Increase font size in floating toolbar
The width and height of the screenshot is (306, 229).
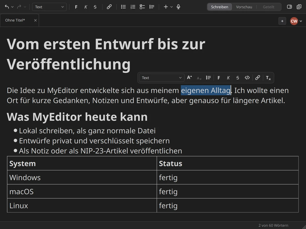[x=189, y=78]
